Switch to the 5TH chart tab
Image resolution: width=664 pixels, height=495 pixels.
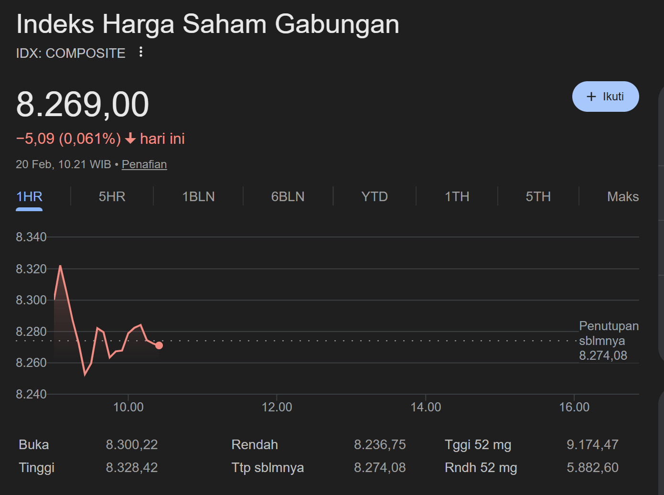[538, 196]
